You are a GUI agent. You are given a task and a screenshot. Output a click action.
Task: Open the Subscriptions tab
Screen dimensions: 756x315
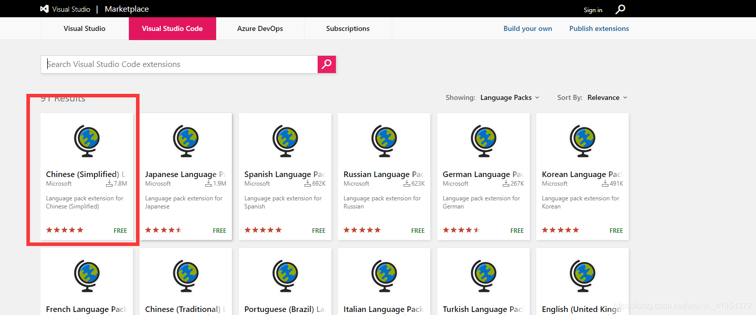click(348, 28)
